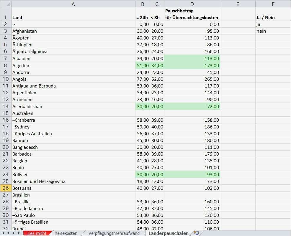The width and height of the screenshot is (291, 236).
Task: Click the 'Land' header cell
Action: pos(73,14)
